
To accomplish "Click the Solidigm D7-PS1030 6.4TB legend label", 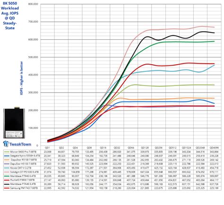I will (x=25, y=172).
